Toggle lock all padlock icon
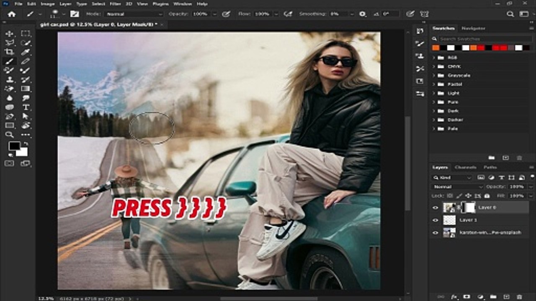The image size is (536, 301). click(487, 196)
